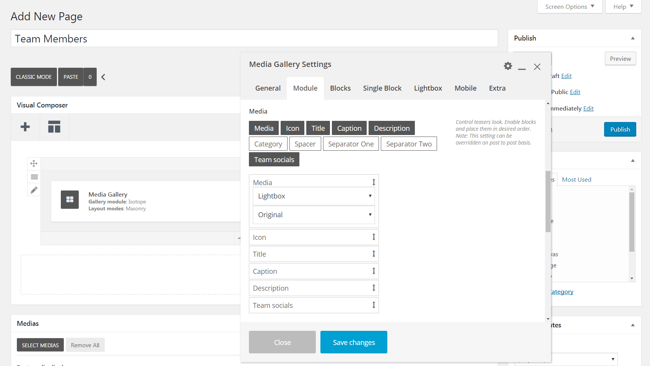
Task: Collapse the categories panel arrow
Action: pos(633,161)
